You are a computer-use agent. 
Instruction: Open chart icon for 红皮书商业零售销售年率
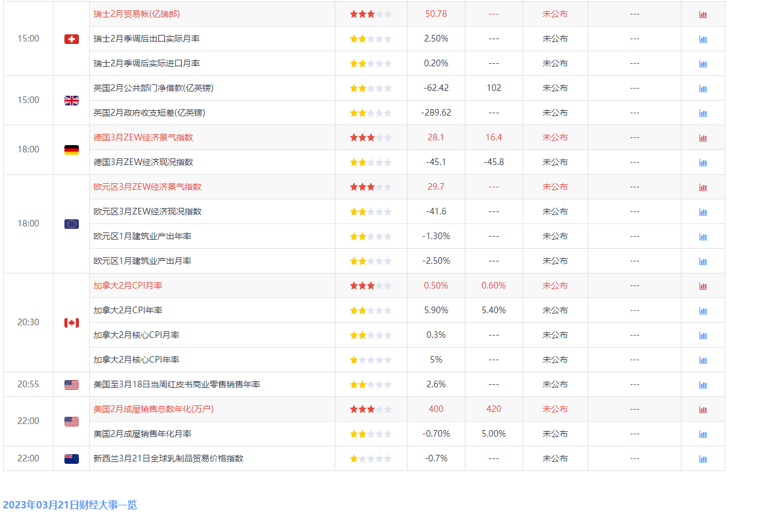click(703, 385)
